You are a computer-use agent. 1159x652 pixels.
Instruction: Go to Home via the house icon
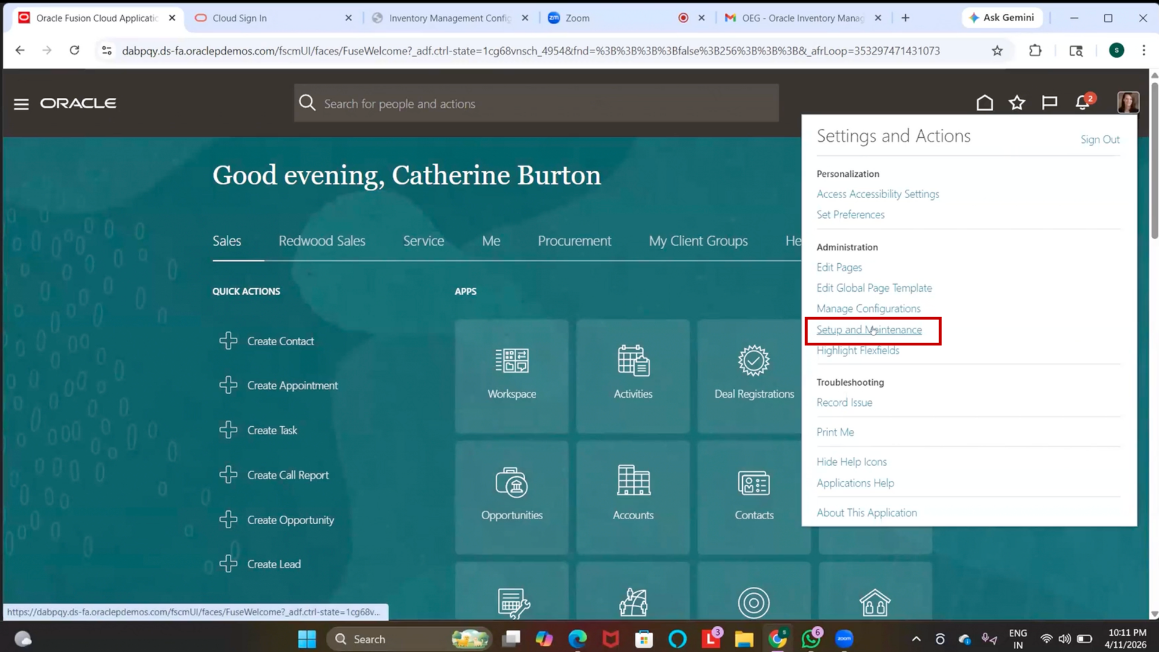[x=985, y=103]
